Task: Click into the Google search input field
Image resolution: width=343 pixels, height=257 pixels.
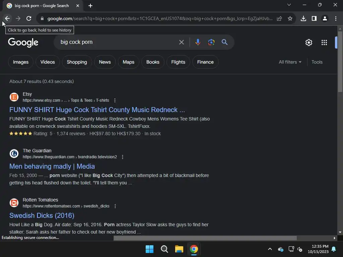Action: tap(118, 42)
